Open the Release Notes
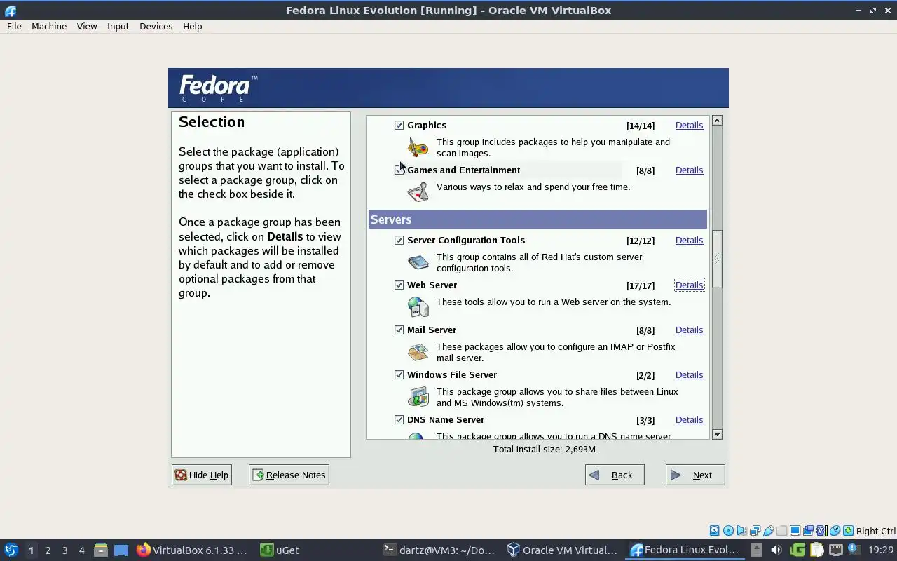This screenshot has width=897, height=561. tap(289, 475)
